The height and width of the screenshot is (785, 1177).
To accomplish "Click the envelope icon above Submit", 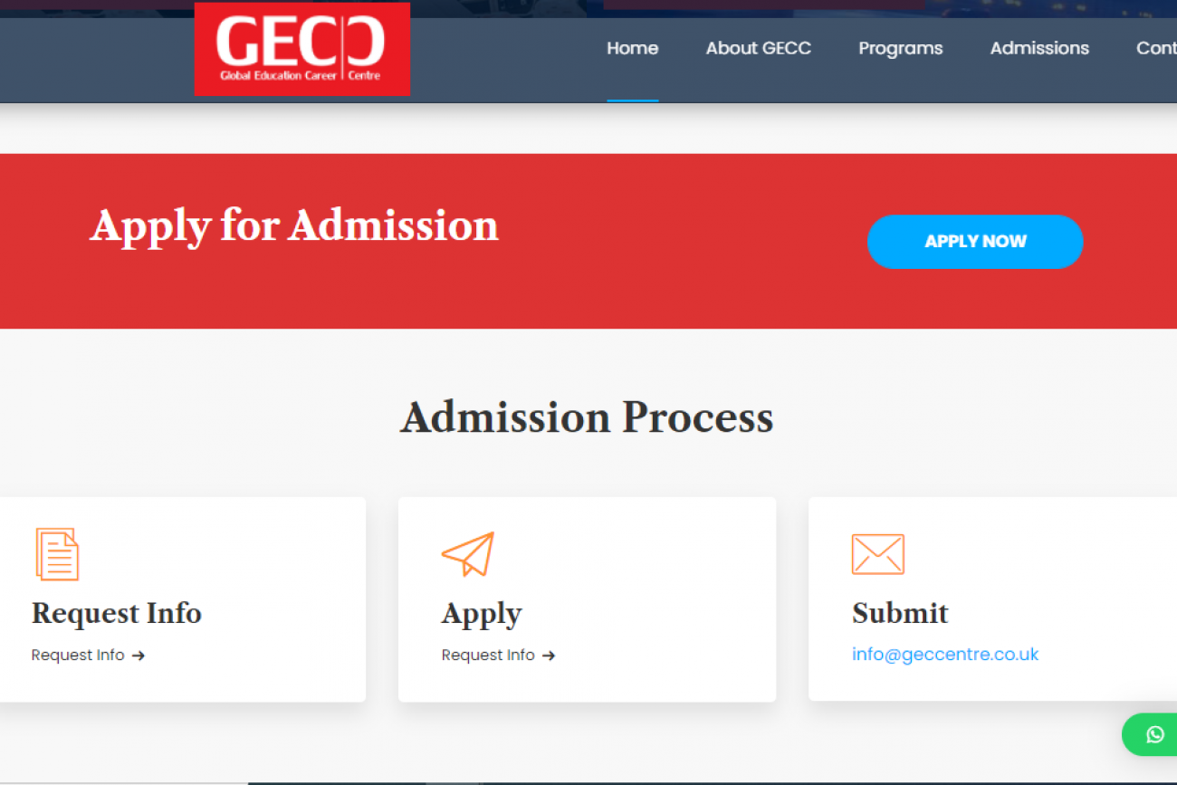I will pyautogui.click(x=877, y=554).
